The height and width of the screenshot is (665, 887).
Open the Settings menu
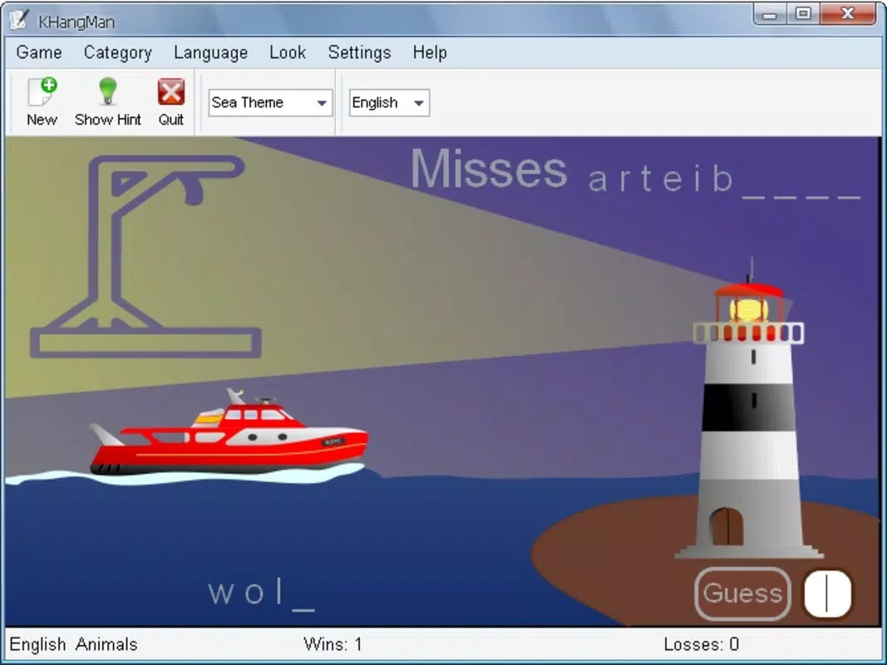(359, 52)
